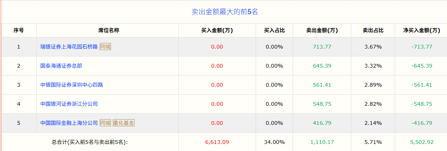Click the 中银国际证券深圳中心四路 link

click(71, 85)
